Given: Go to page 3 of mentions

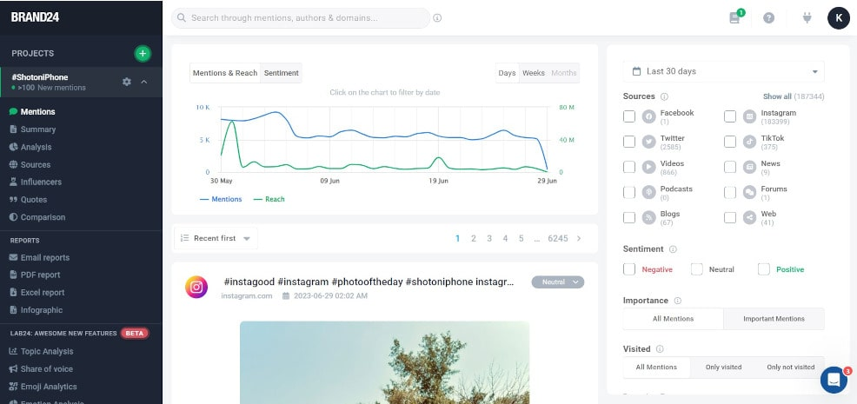Looking at the screenshot, I should (489, 238).
